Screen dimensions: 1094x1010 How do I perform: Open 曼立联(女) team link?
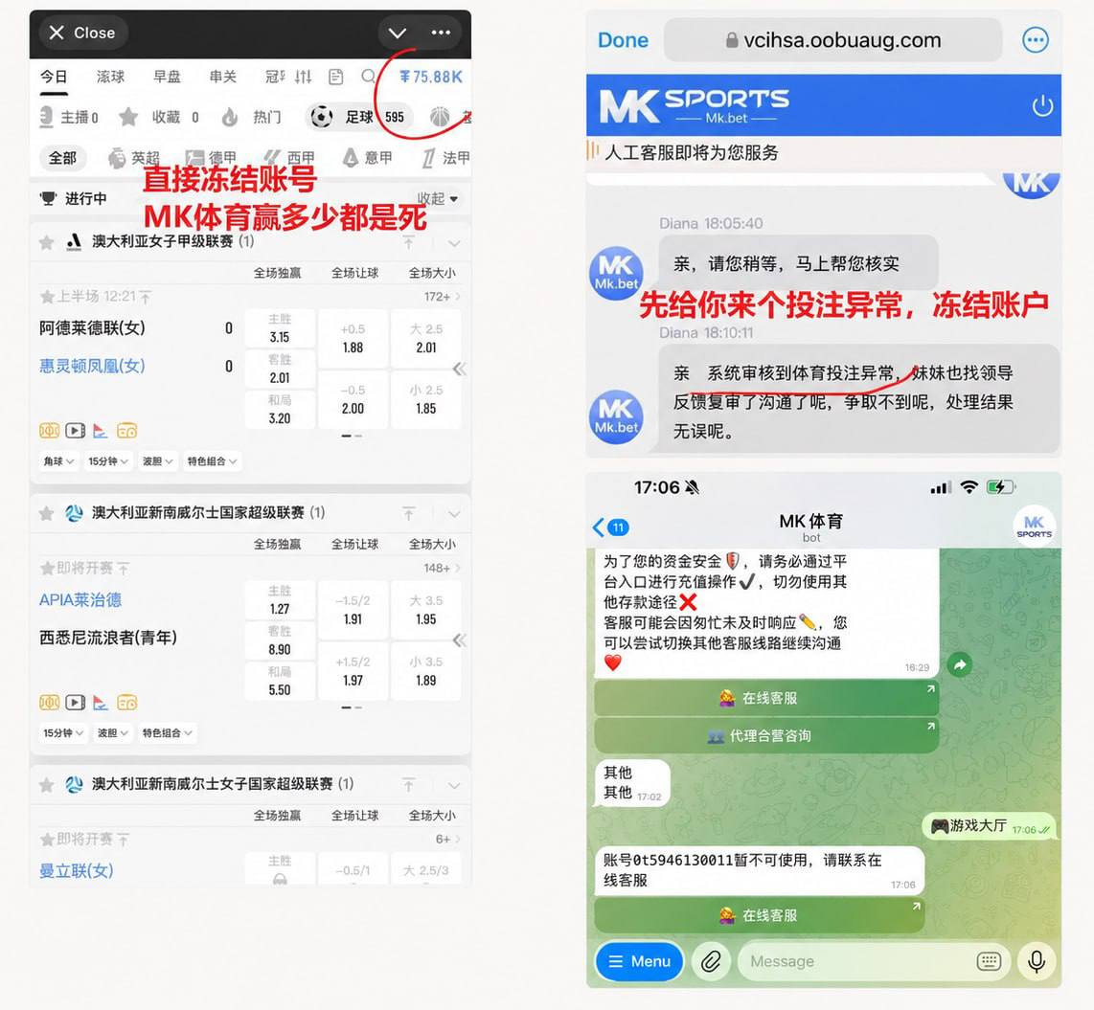coord(76,870)
